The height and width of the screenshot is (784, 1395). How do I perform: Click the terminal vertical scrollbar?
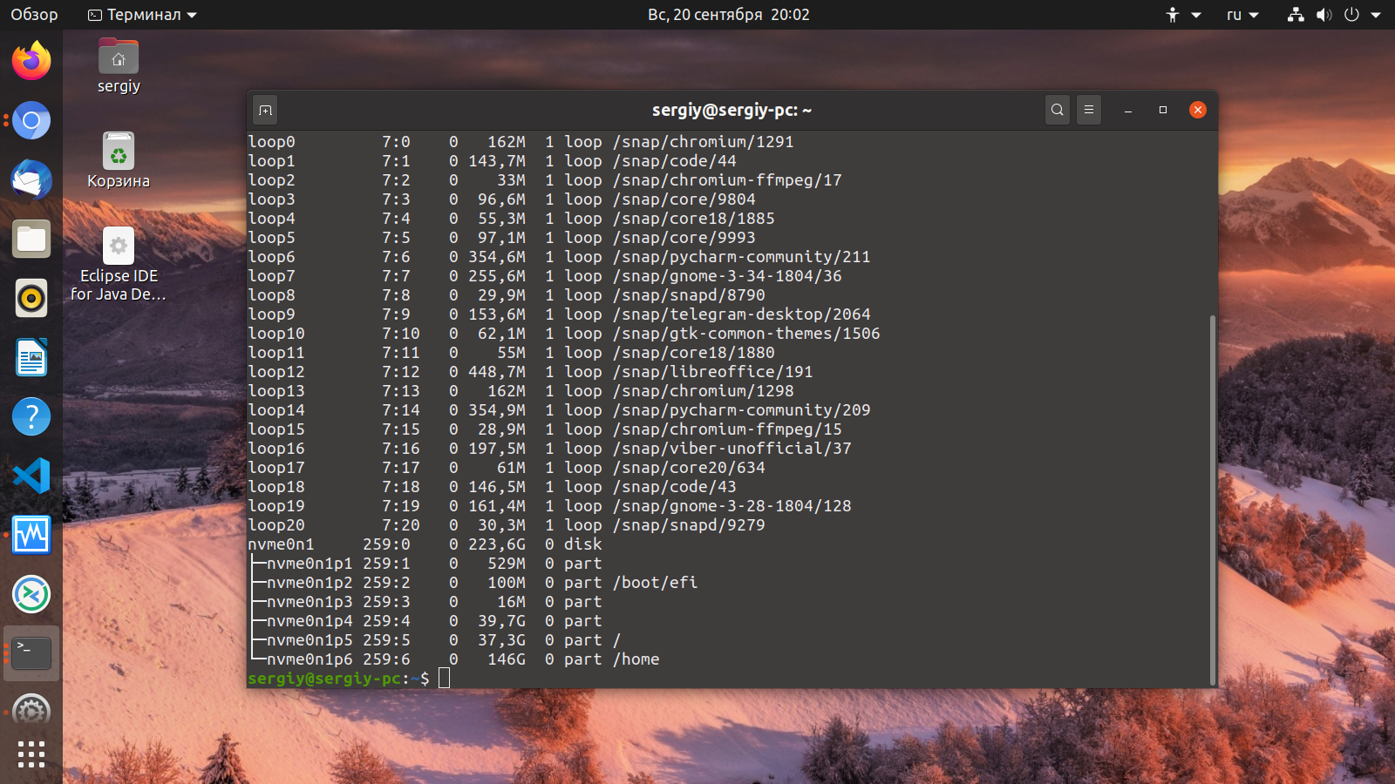(1212, 500)
